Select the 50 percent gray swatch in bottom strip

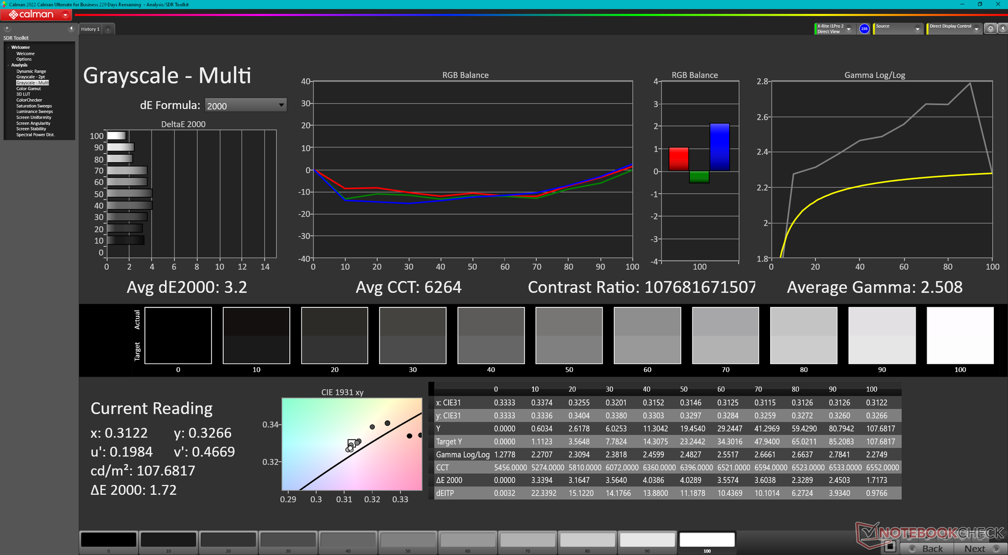(407, 540)
